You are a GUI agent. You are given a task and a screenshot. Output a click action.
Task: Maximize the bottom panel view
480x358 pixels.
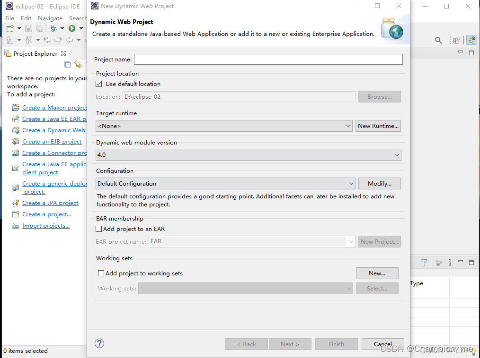[471, 263]
